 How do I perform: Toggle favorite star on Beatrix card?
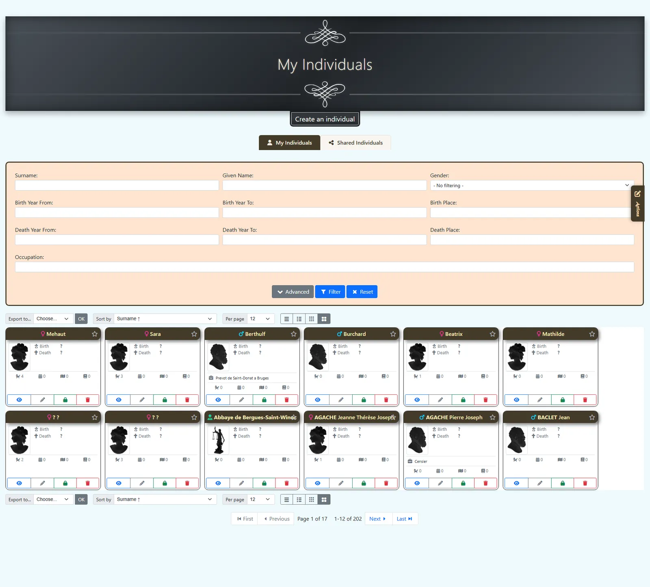pos(492,334)
